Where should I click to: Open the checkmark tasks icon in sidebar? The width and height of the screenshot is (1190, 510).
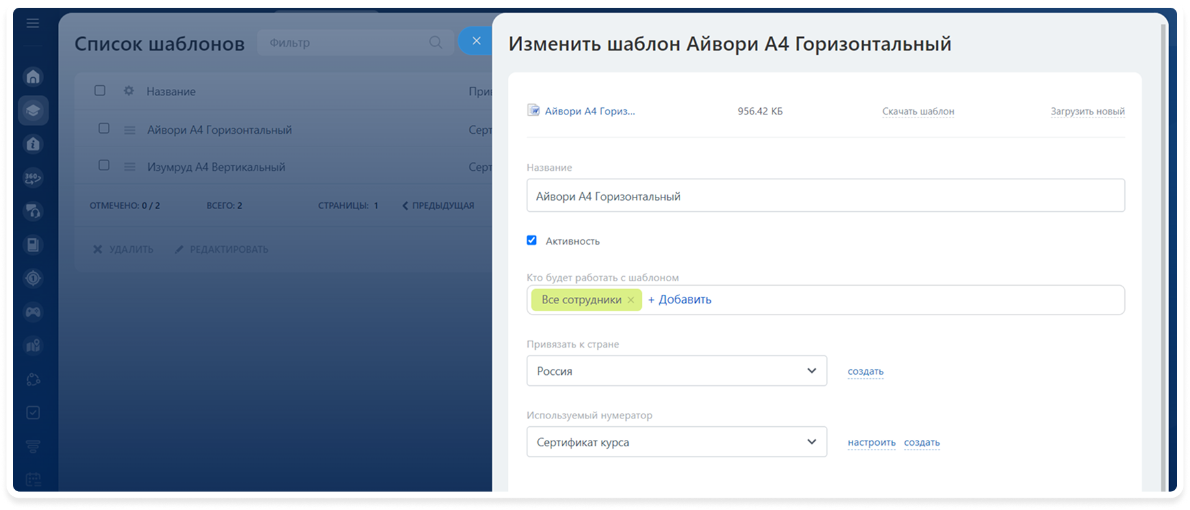pos(33,413)
